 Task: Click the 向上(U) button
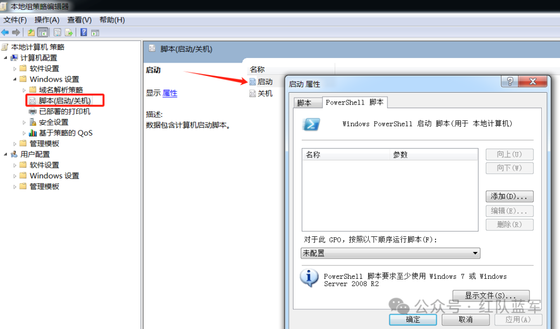(509, 154)
